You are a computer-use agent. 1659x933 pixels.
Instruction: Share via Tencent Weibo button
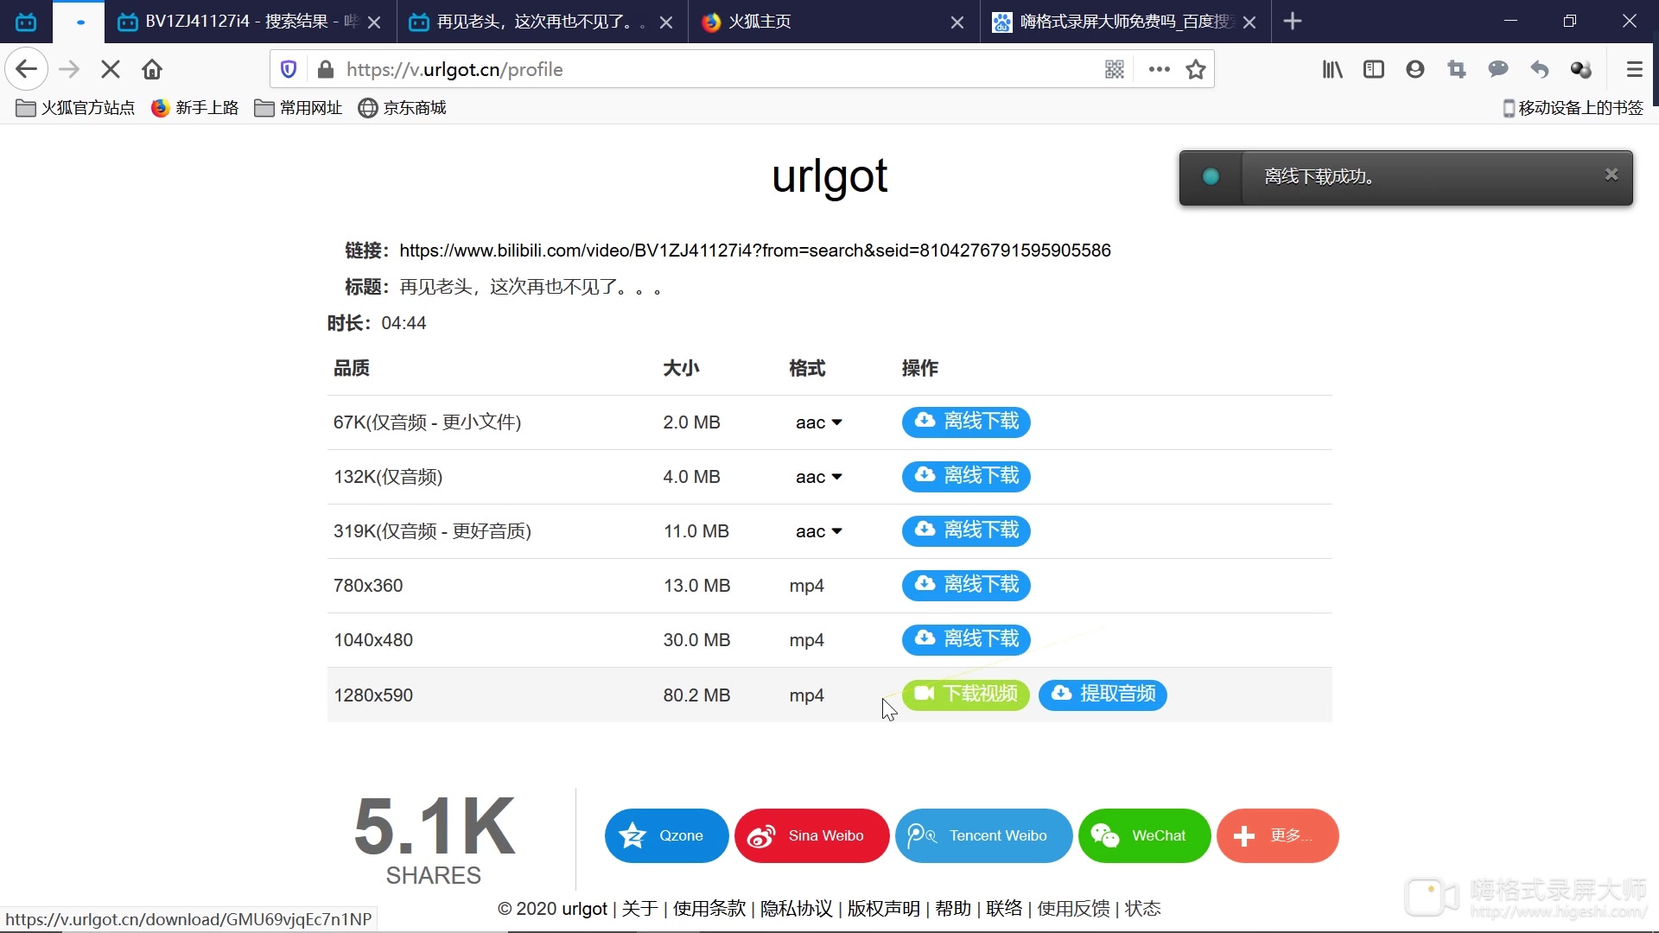point(983,835)
